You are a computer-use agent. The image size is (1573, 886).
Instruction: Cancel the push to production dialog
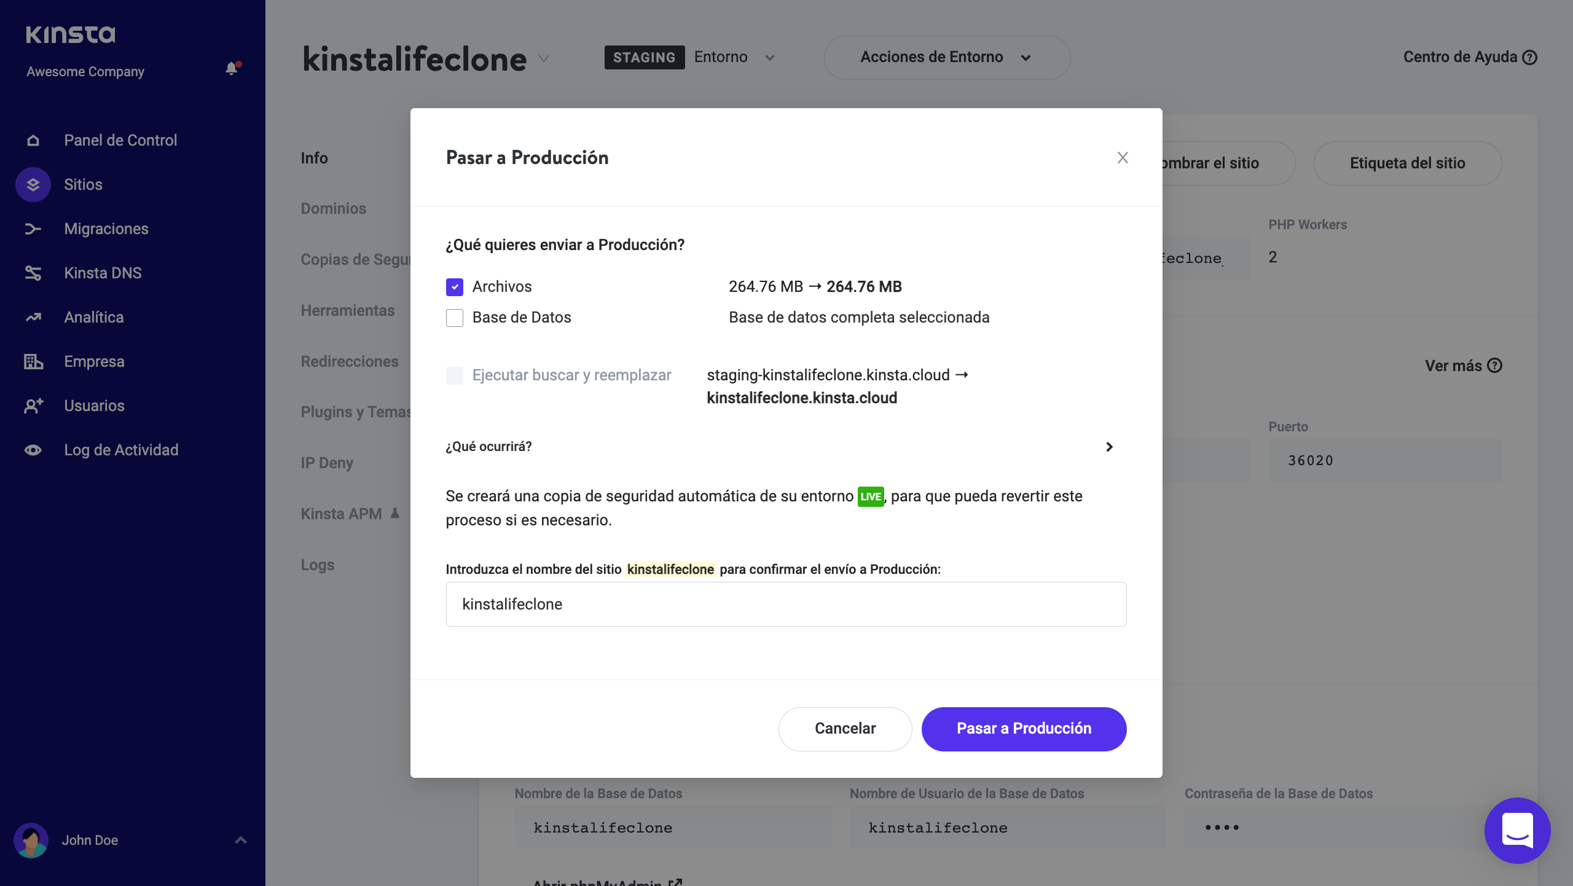click(845, 729)
